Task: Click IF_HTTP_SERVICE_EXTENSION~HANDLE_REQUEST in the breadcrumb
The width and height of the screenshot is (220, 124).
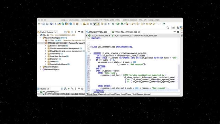Action: [136, 36]
